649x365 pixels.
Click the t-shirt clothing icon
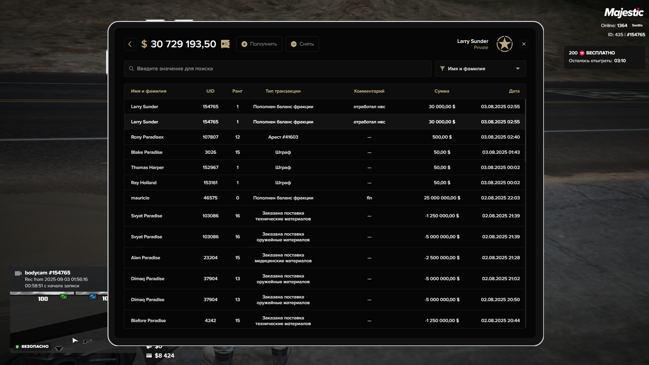59,348
